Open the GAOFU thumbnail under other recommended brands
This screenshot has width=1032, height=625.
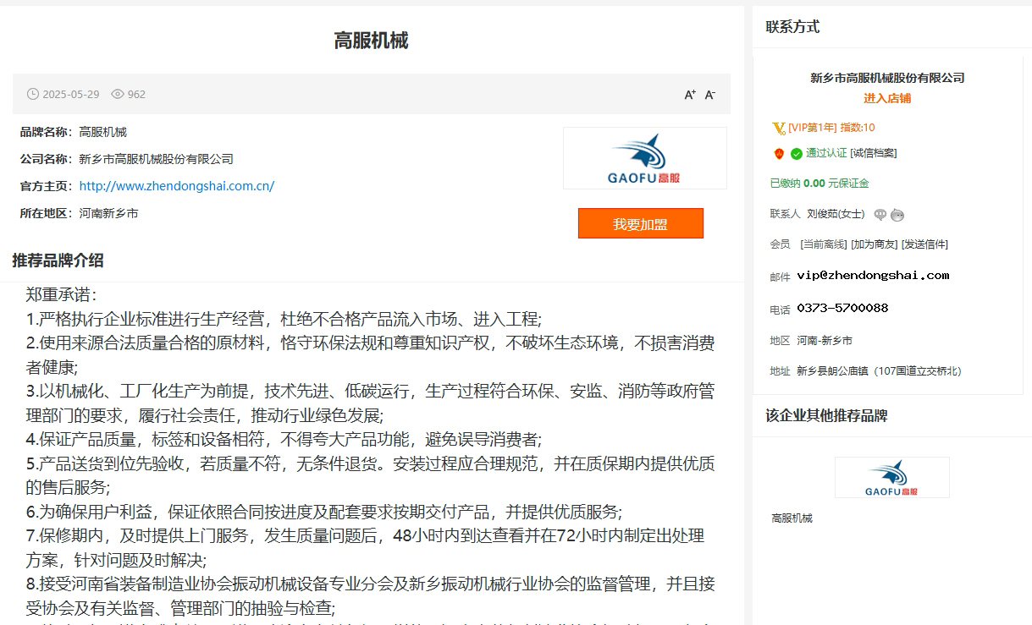[891, 478]
